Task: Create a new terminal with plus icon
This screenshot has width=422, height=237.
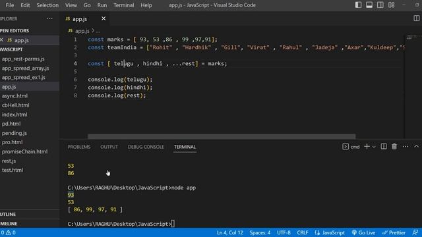Action: (x=367, y=146)
